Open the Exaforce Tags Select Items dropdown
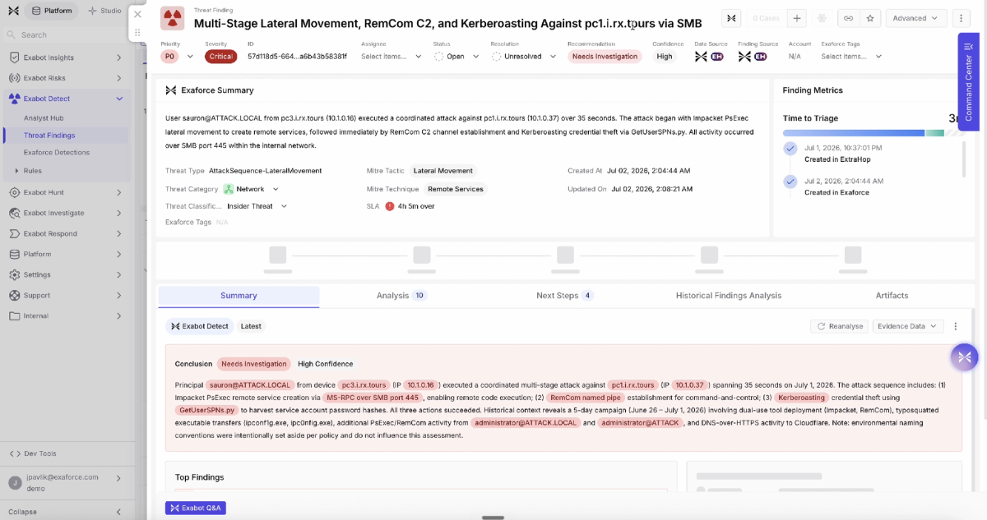 (x=851, y=57)
